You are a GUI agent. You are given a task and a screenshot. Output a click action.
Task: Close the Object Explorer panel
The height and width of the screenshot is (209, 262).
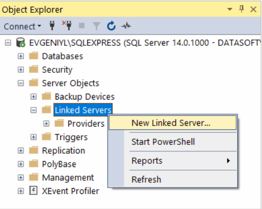point(253,9)
